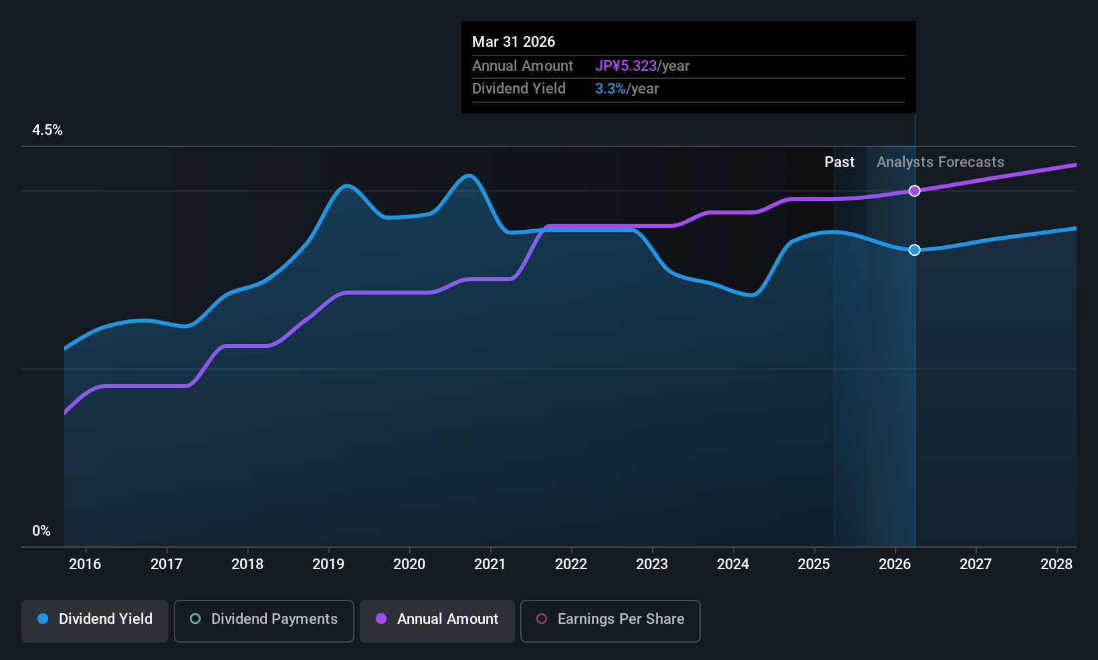Click the Mar 31 2026 tooltip date

(514, 42)
